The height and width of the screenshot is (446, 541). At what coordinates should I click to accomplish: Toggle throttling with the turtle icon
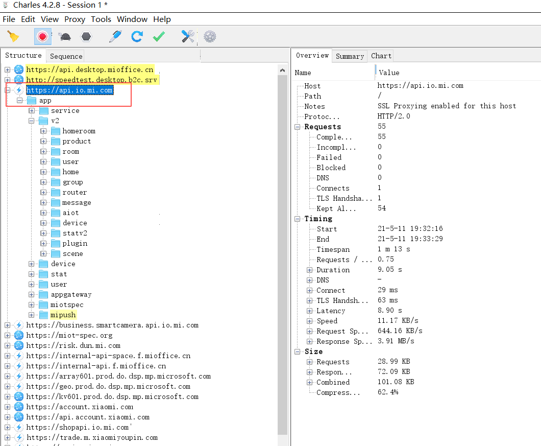pos(64,36)
